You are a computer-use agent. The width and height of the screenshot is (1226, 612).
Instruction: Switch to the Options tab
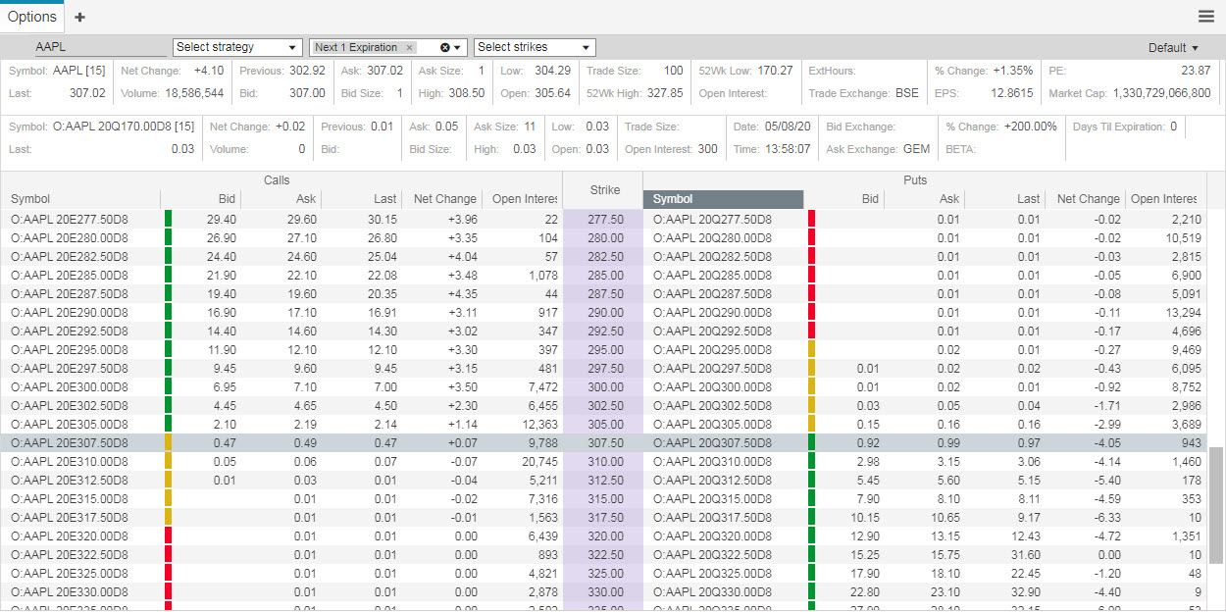click(32, 17)
